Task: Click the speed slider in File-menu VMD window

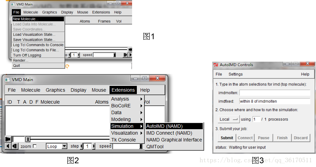Action: point(104,55)
